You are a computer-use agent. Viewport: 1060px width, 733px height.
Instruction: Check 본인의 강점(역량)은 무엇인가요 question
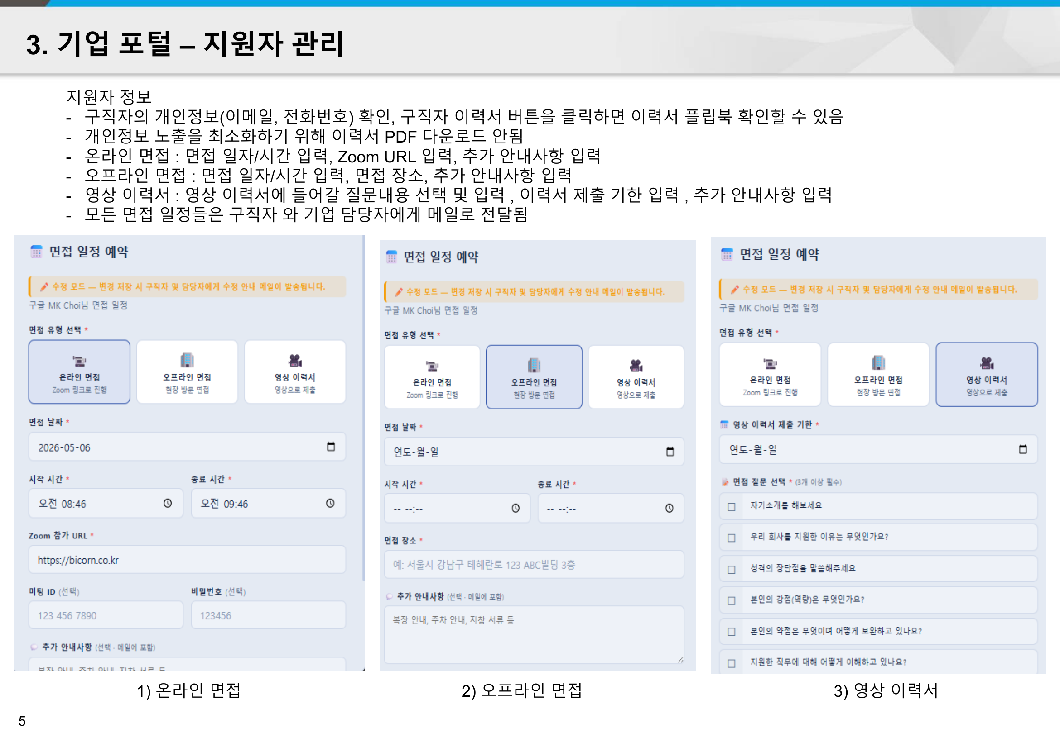pyautogui.click(x=731, y=600)
